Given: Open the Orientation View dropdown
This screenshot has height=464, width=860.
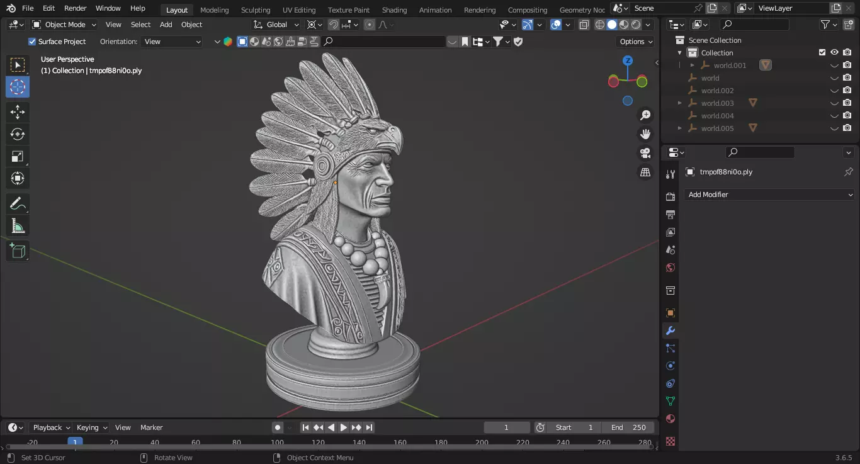Looking at the screenshot, I should coord(173,42).
